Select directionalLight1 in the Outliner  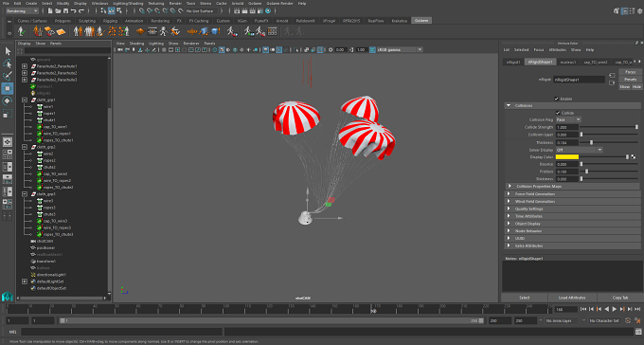pyautogui.click(x=51, y=275)
